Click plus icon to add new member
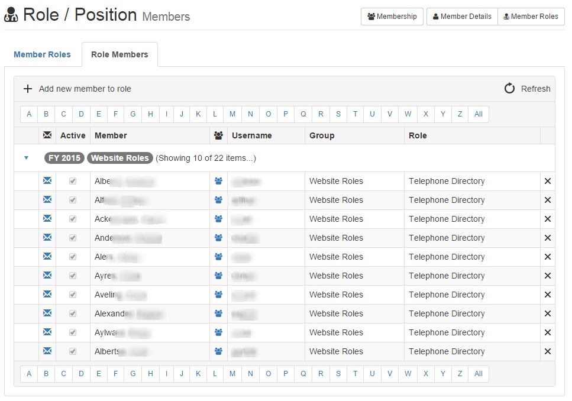This screenshot has width=572, height=401. tap(28, 89)
